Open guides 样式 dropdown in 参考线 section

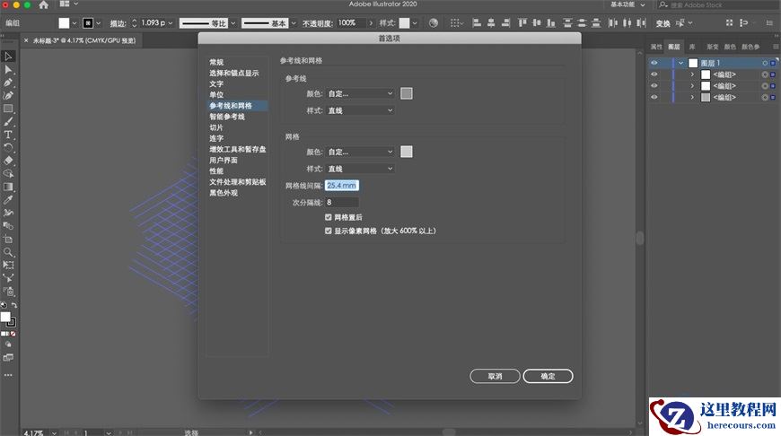point(360,110)
